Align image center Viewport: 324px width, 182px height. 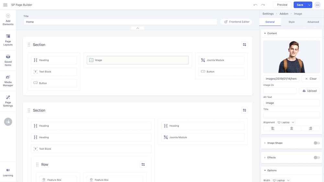(292, 128)
